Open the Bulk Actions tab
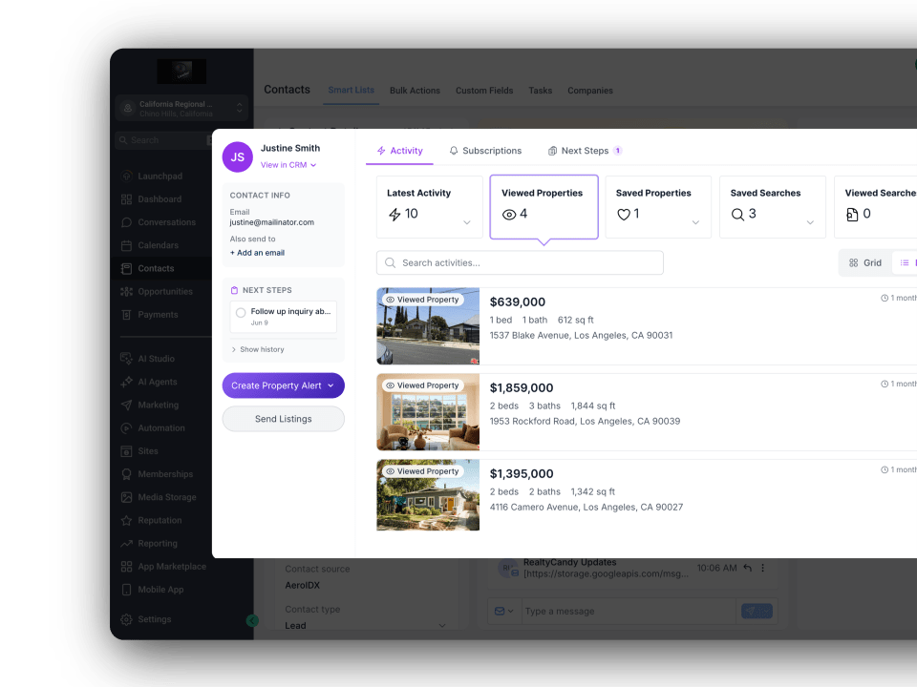 [x=415, y=91]
